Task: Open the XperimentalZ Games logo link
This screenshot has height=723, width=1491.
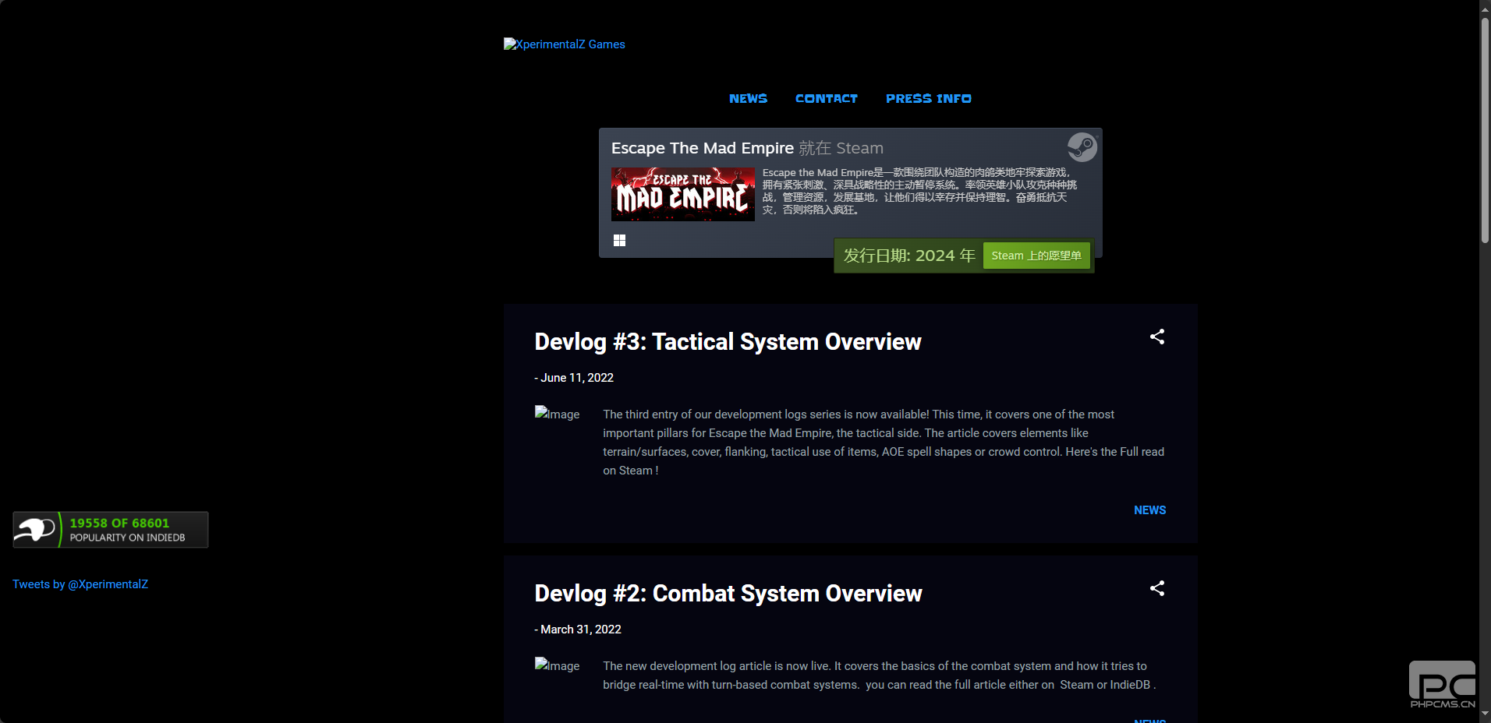Action: (x=565, y=44)
